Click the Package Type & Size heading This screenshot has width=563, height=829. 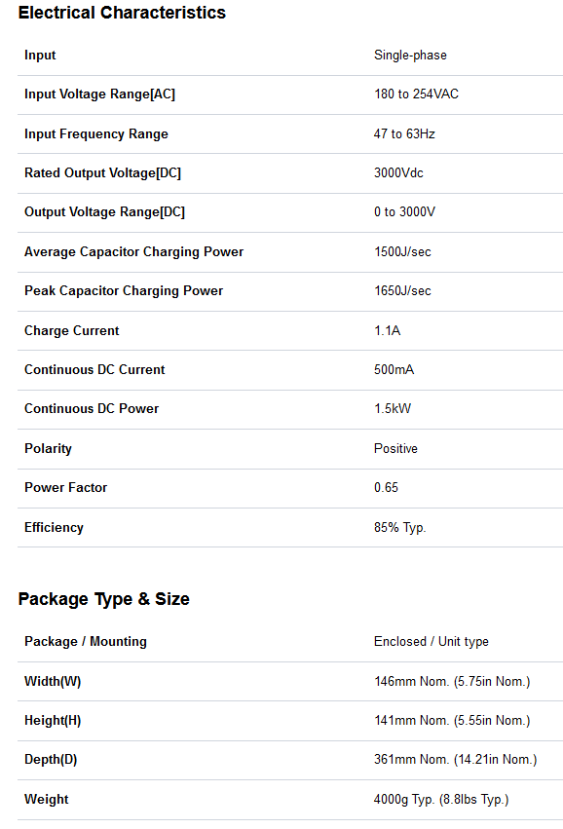103,599
